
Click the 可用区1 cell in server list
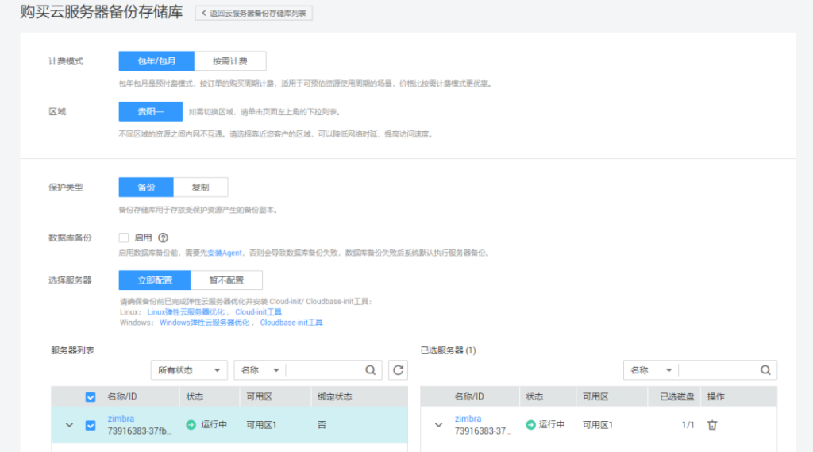[261, 425]
